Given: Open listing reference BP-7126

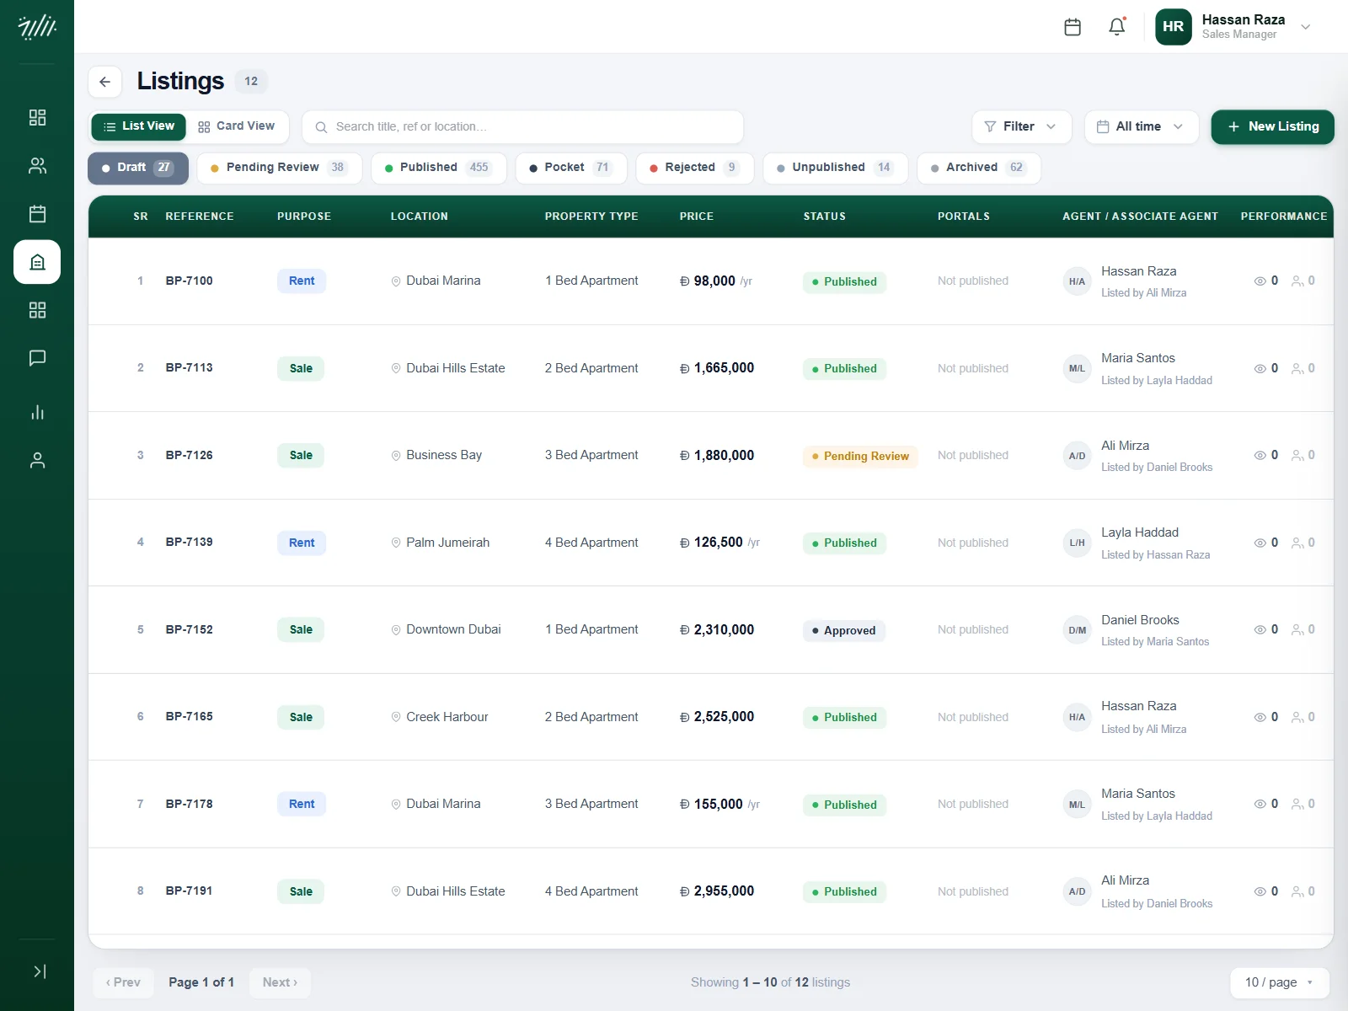Looking at the screenshot, I should (x=190, y=455).
